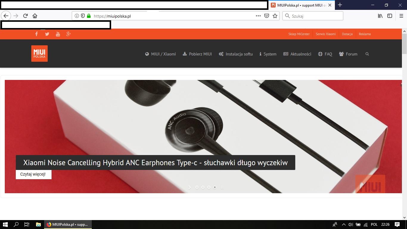Viewport: 407px width, 229px height.
Task: Select the fourth slider dot
Action: tap(215, 187)
